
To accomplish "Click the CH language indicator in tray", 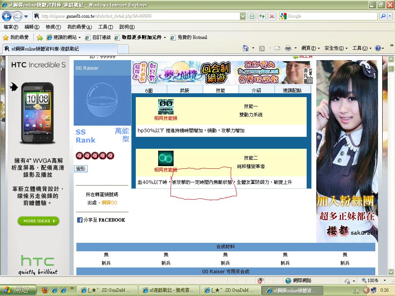I will pyautogui.click(x=356, y=291).
